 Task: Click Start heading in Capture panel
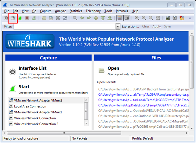click(x=24, y=86)
